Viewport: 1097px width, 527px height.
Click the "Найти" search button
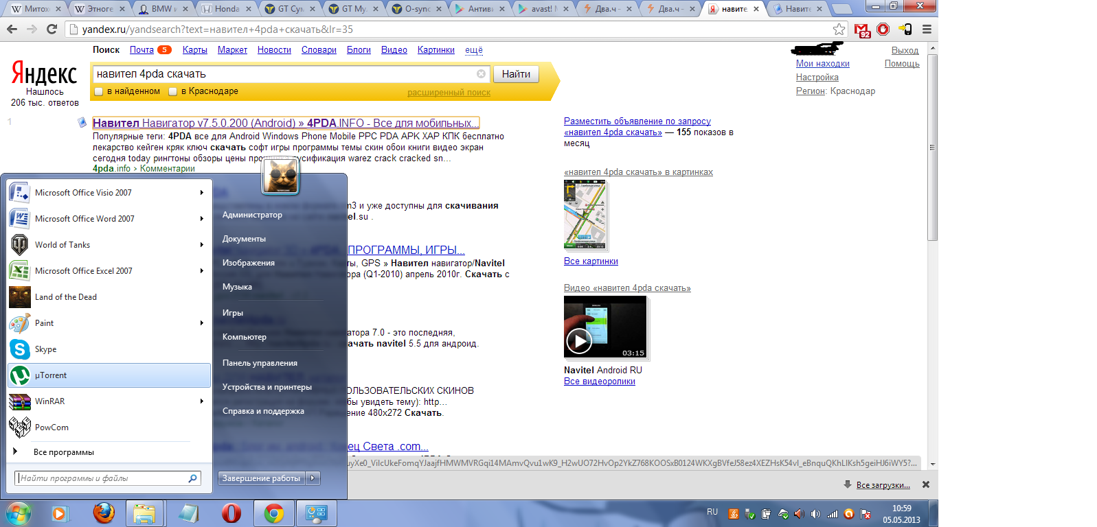point(516,74)
